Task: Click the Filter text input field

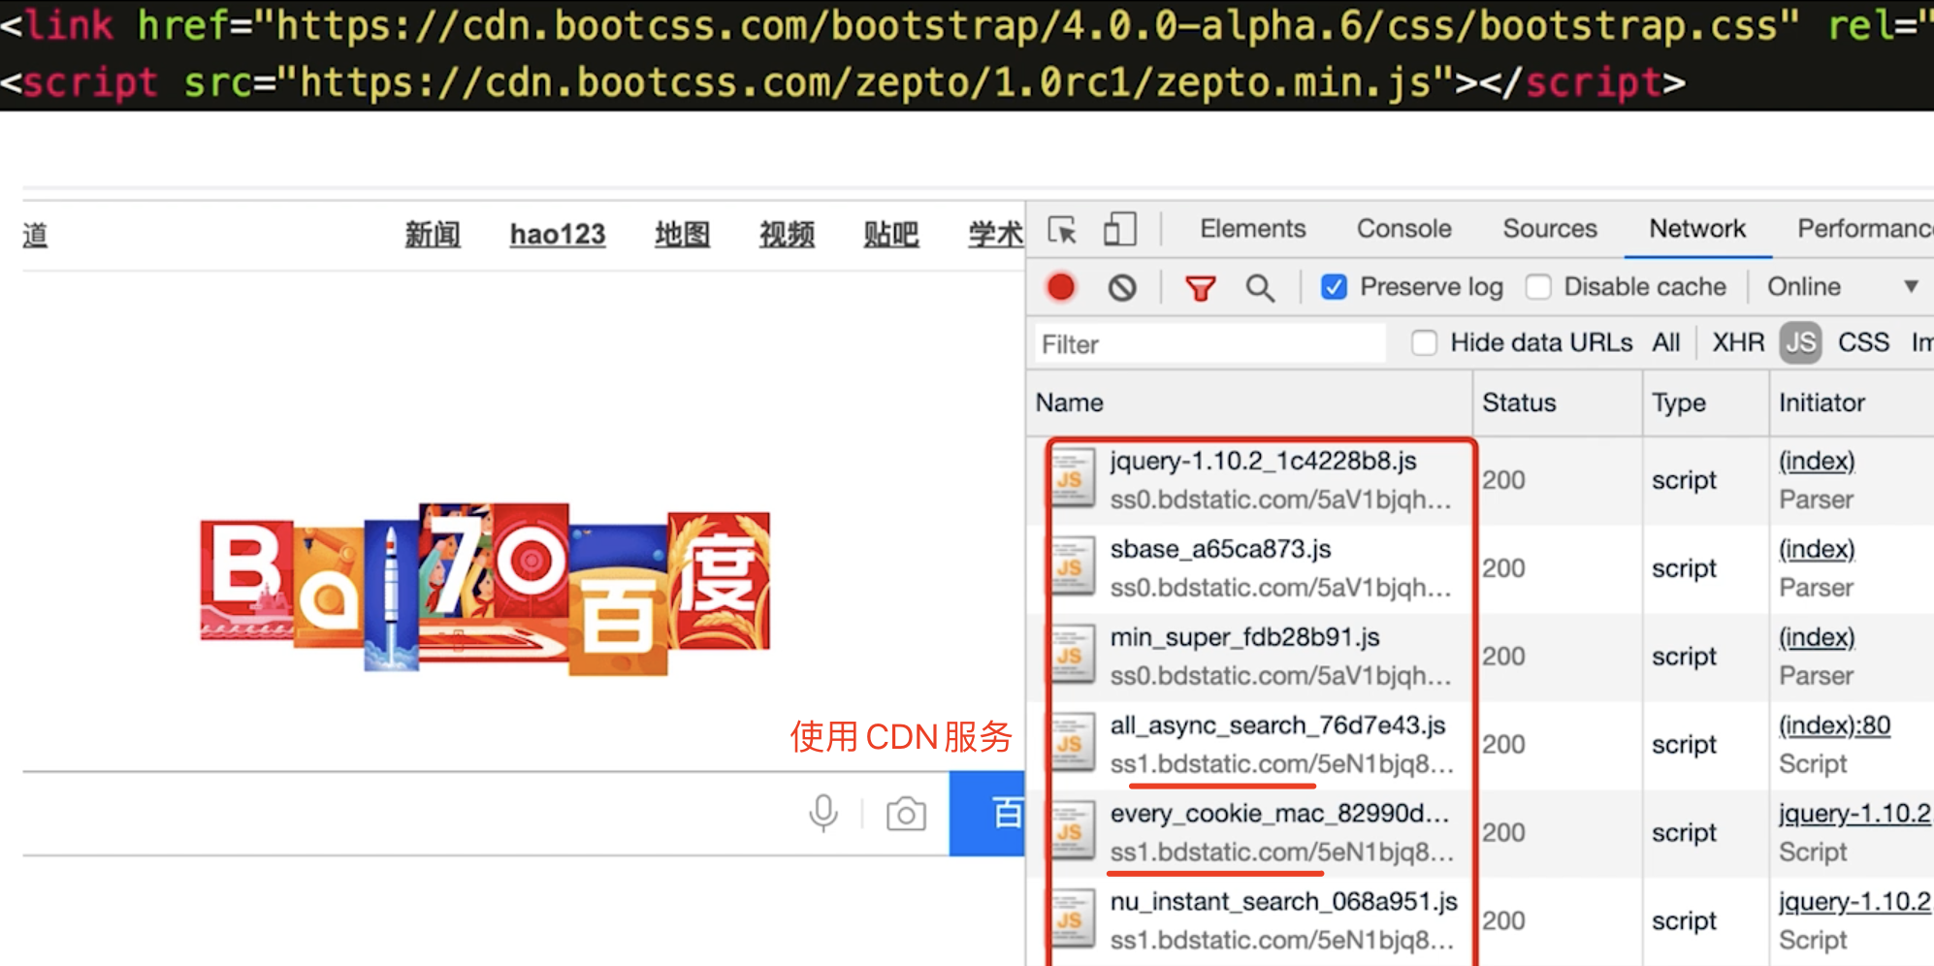Action: (x=1209, y=344)
